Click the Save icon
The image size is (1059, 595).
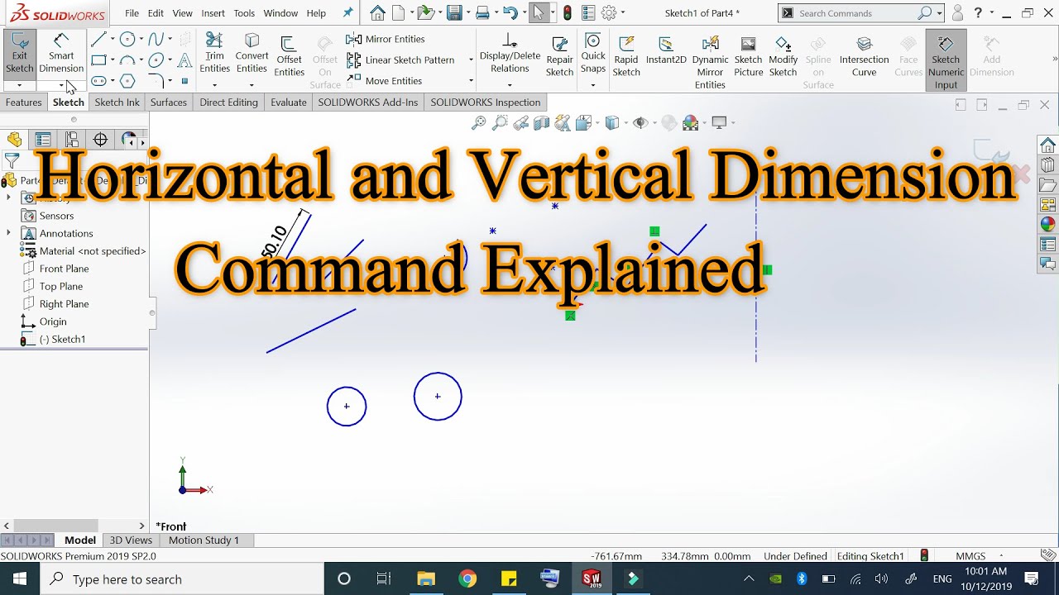[453, 12]
